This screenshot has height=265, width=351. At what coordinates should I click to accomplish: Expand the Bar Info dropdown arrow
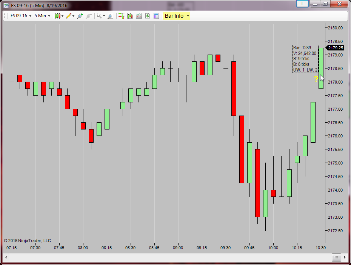[x=188, y=16]
